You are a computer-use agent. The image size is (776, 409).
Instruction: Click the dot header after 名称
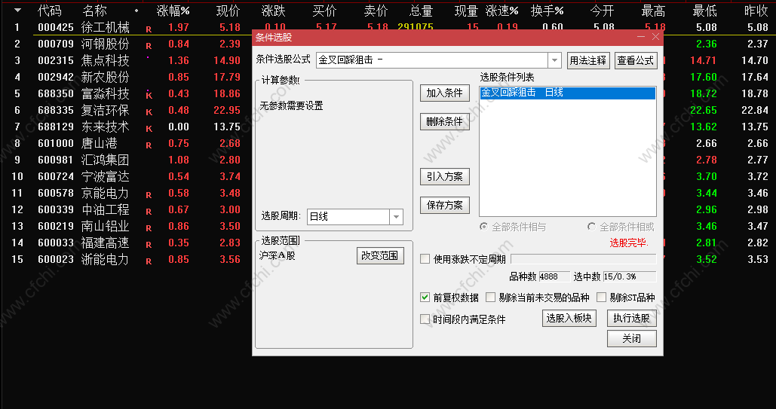click(x=136, y=11)
